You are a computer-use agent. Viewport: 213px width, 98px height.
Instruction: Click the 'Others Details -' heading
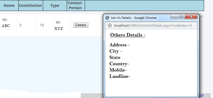(128, 35)
